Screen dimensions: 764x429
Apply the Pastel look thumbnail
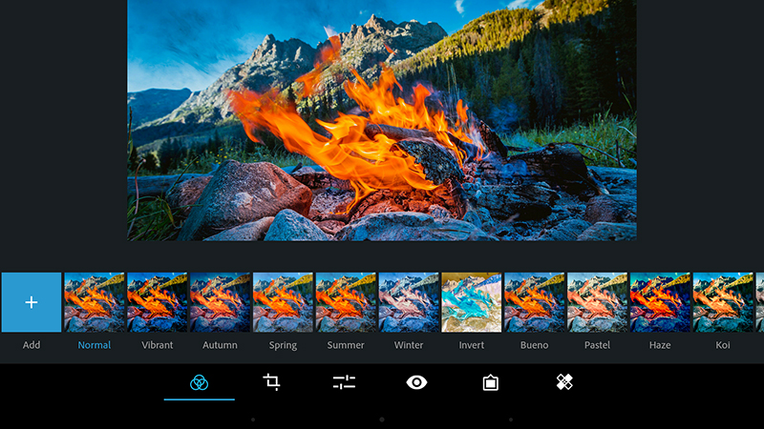(598, 302)
